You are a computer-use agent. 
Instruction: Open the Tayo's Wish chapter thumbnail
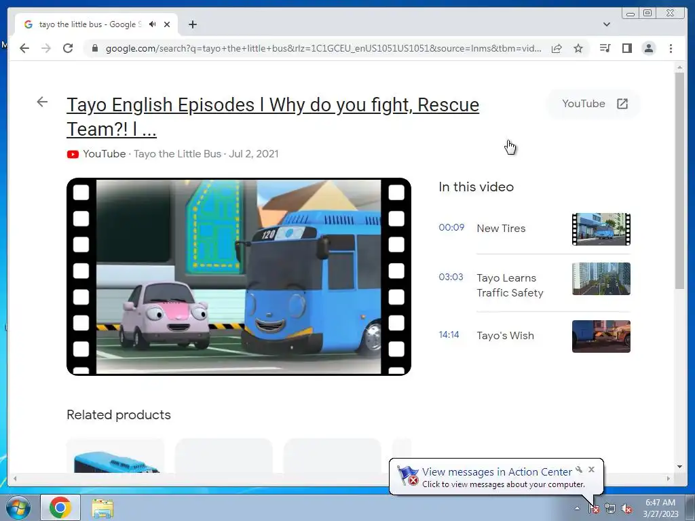pyautogui.click(x=601, y=336)
